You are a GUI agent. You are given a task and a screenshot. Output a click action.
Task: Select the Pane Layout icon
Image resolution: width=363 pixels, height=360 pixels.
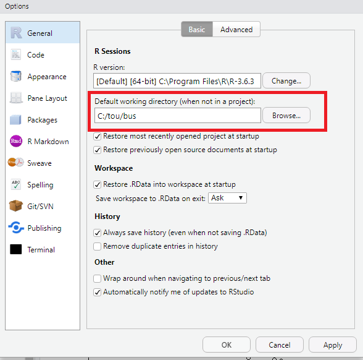(x=16, y=98)
